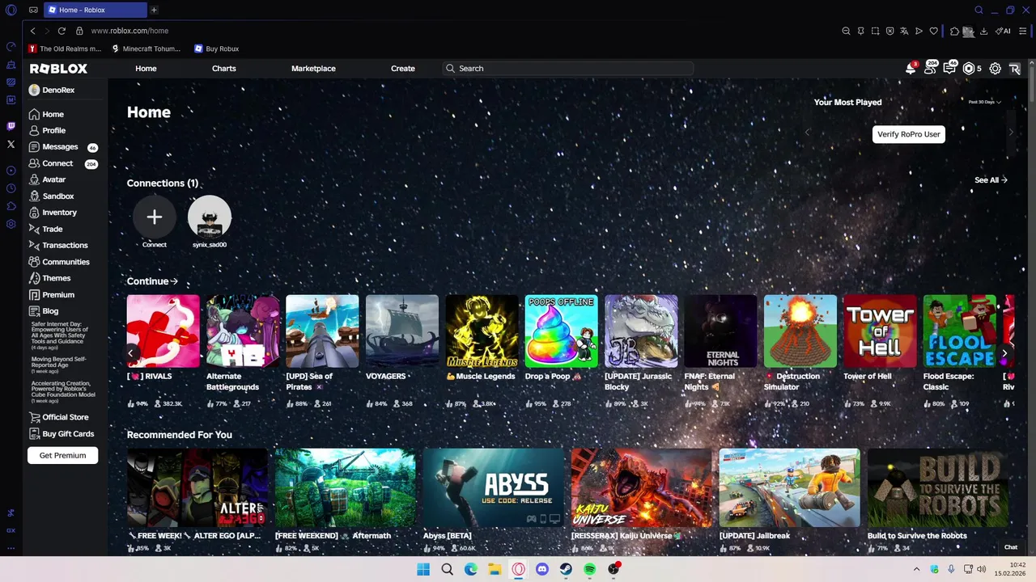Click the Roblox logo
This screenshot has width=1036, height=582.
(58, 69)
